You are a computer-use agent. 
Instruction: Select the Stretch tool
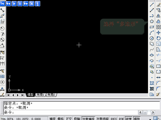pos(158,49)
